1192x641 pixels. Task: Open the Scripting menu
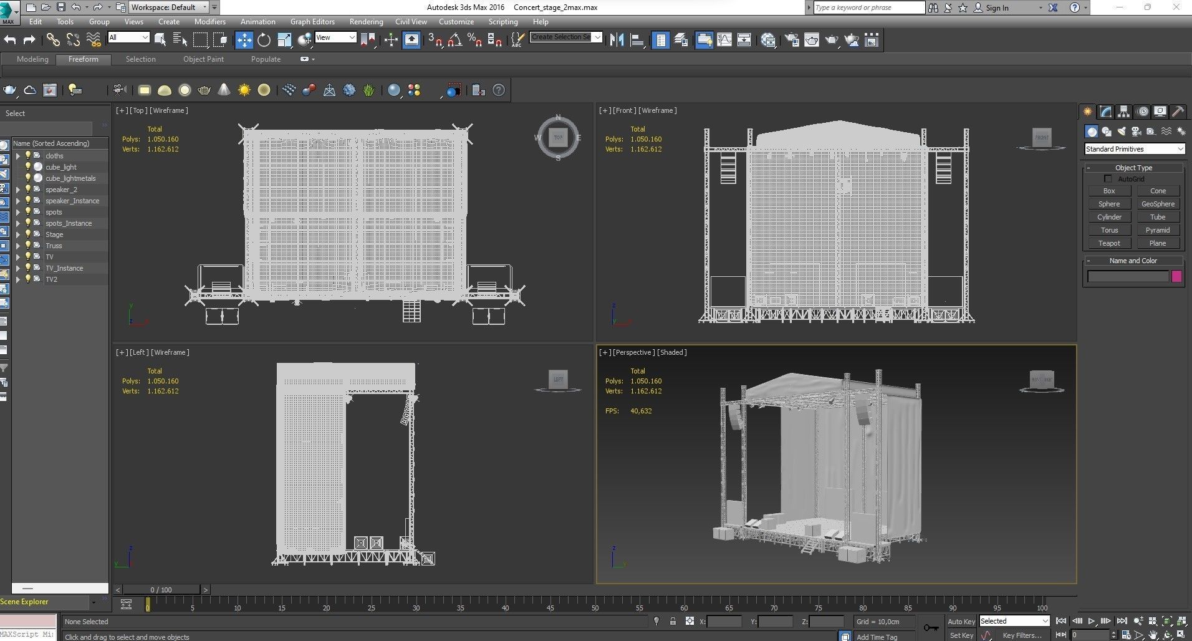click(x=502, y=21)
